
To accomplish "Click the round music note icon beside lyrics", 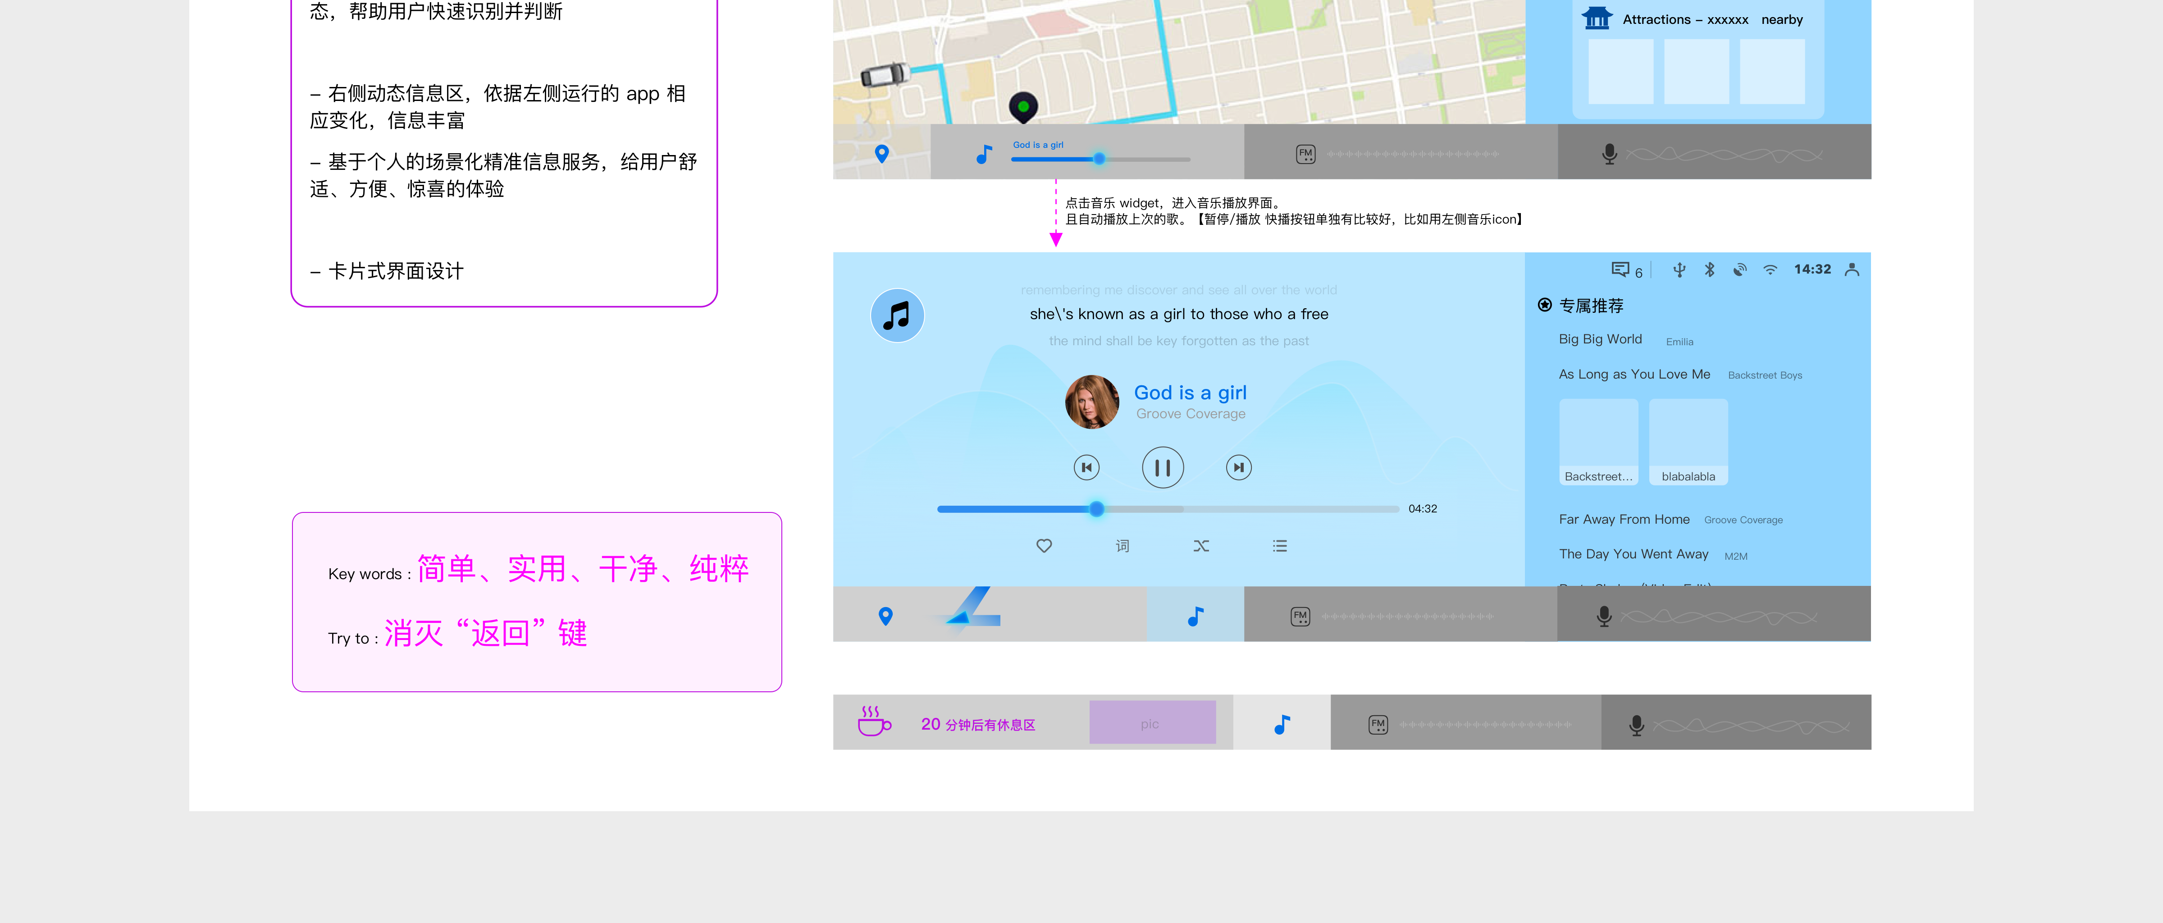I will tap(897, 316).
